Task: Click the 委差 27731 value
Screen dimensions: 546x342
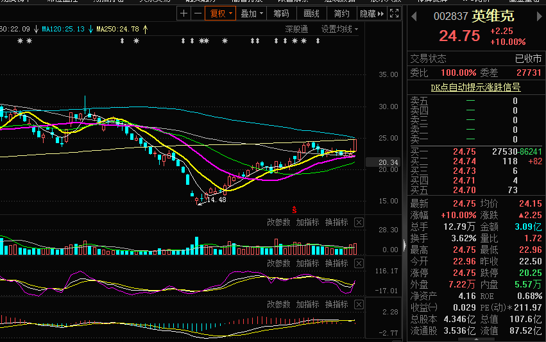Action: point(529,73)
